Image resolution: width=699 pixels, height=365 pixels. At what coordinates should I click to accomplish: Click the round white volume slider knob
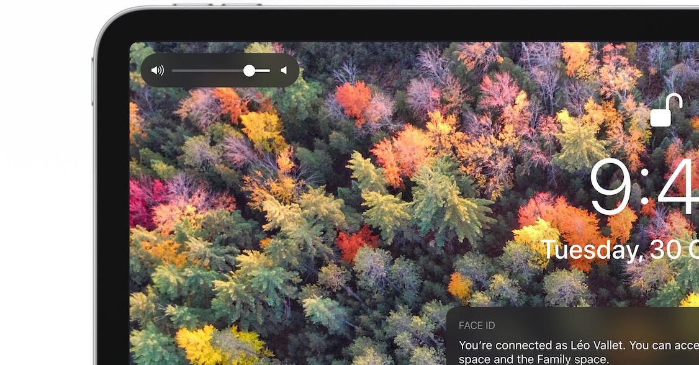[x=249, y=71]
